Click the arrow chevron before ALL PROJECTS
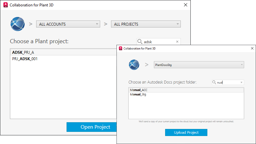 [x=106, y=24]
